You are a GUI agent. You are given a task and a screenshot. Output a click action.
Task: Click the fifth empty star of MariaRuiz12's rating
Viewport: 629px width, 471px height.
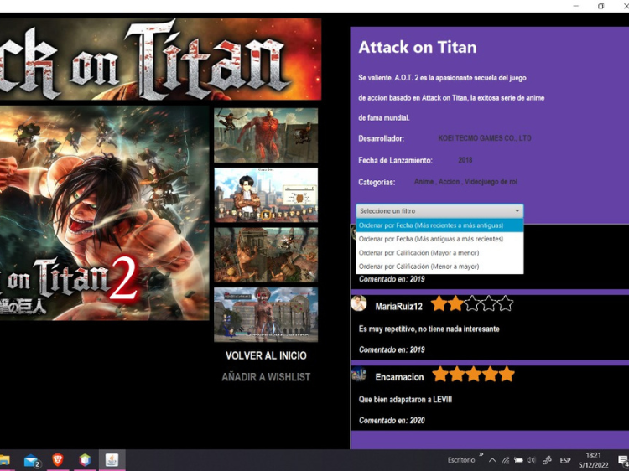tap(506, 304)
